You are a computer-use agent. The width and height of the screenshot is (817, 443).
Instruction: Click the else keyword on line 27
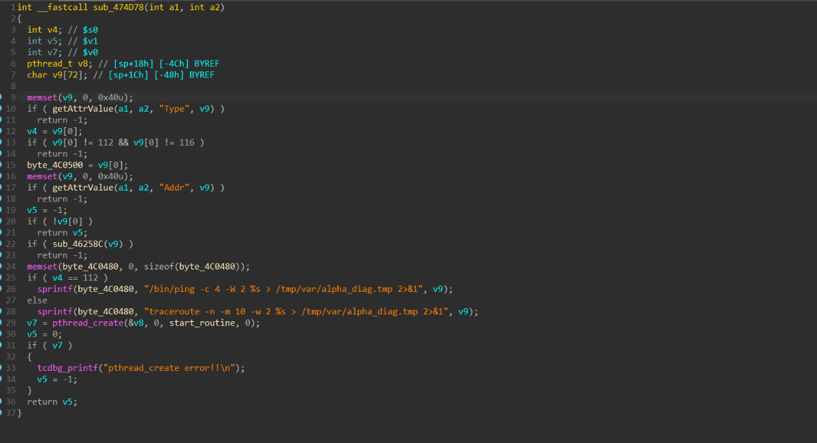37,300
